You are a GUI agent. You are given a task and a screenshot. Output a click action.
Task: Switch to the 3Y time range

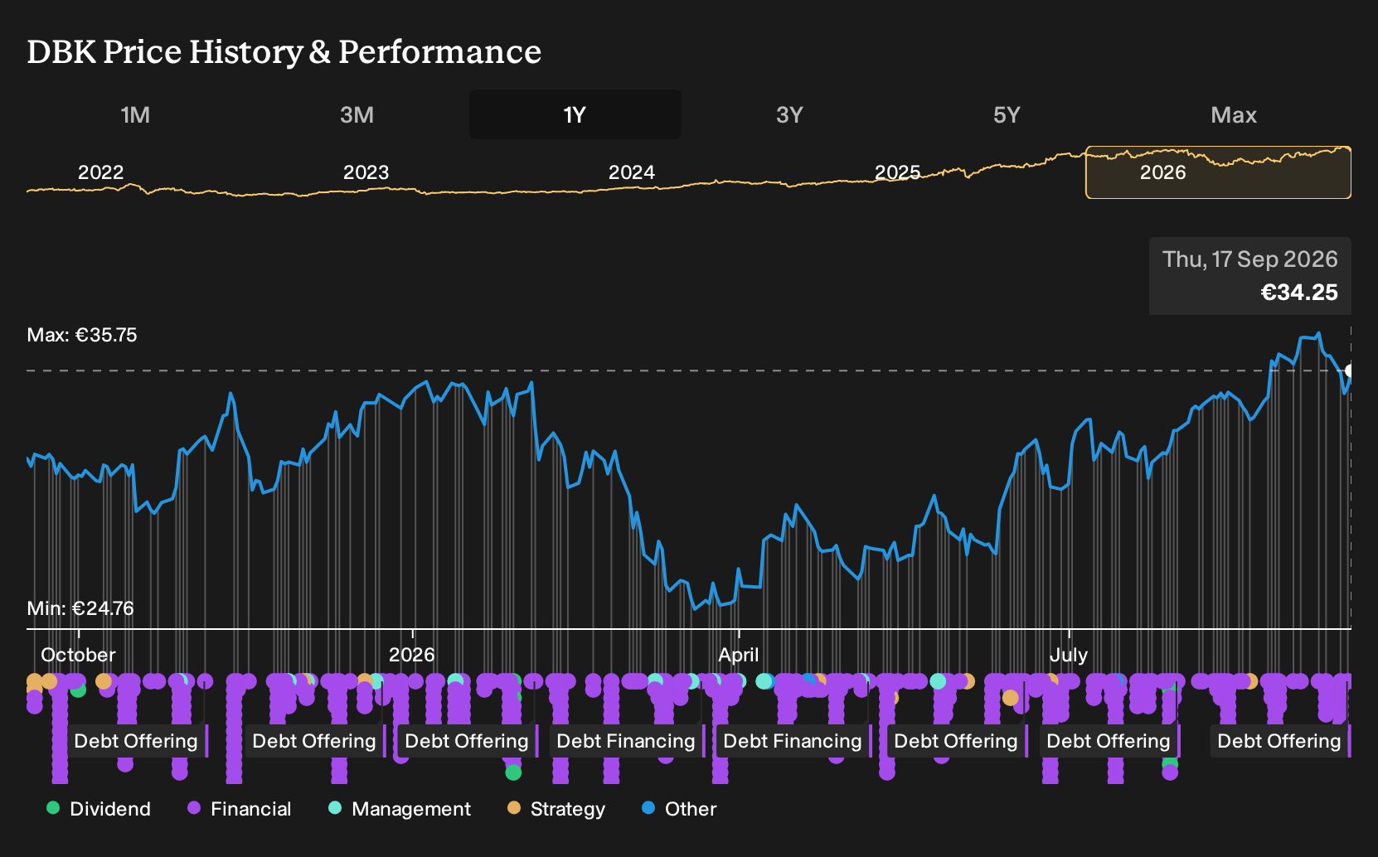click(x=789, y=114)
